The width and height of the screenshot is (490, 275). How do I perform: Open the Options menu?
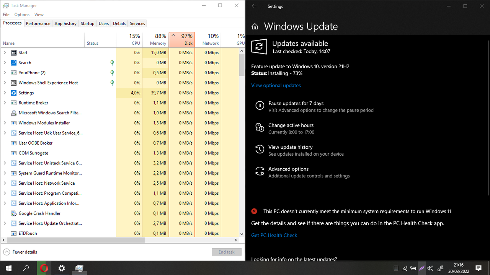(x=22, y=15)
